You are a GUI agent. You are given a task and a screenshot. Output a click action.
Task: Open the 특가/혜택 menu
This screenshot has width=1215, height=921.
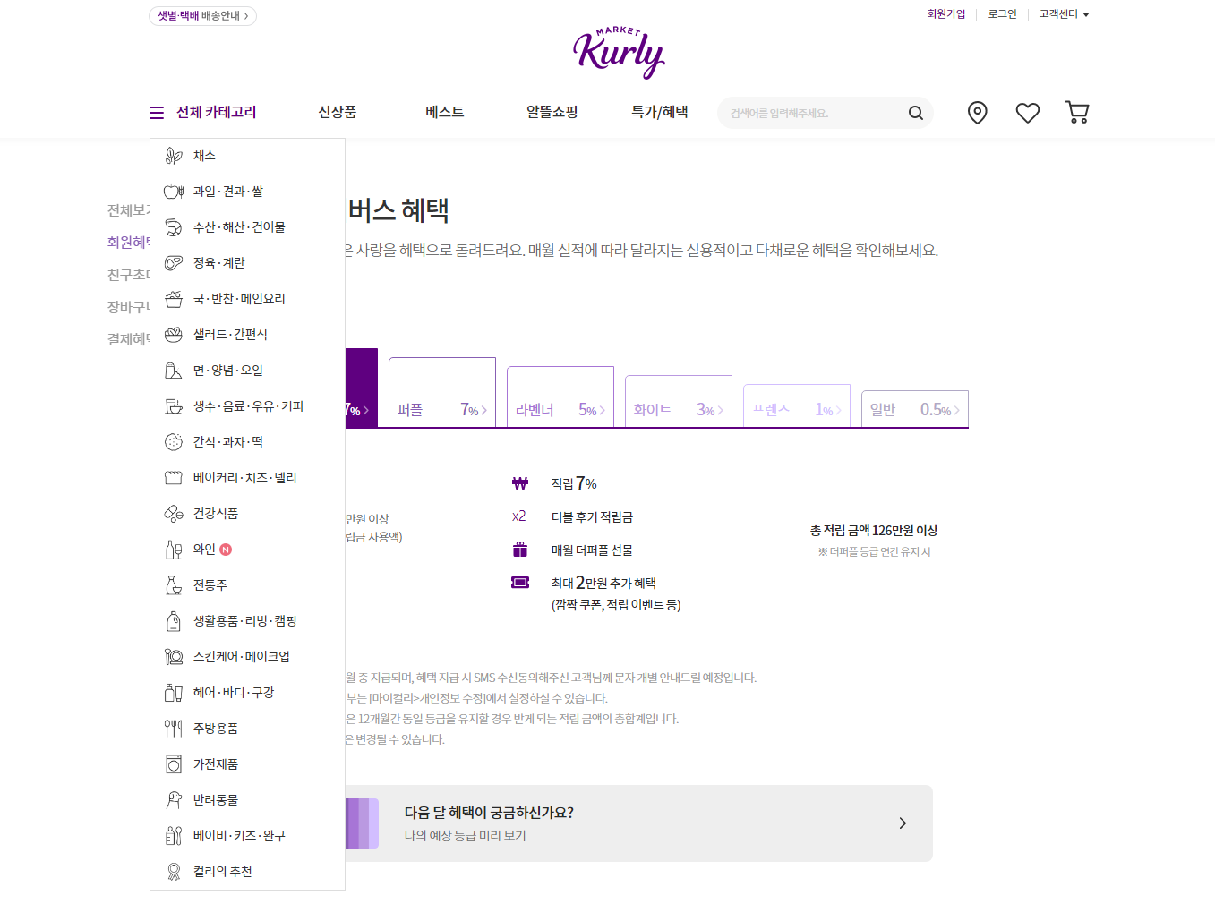pyautogui.click(x=660, y=112)
